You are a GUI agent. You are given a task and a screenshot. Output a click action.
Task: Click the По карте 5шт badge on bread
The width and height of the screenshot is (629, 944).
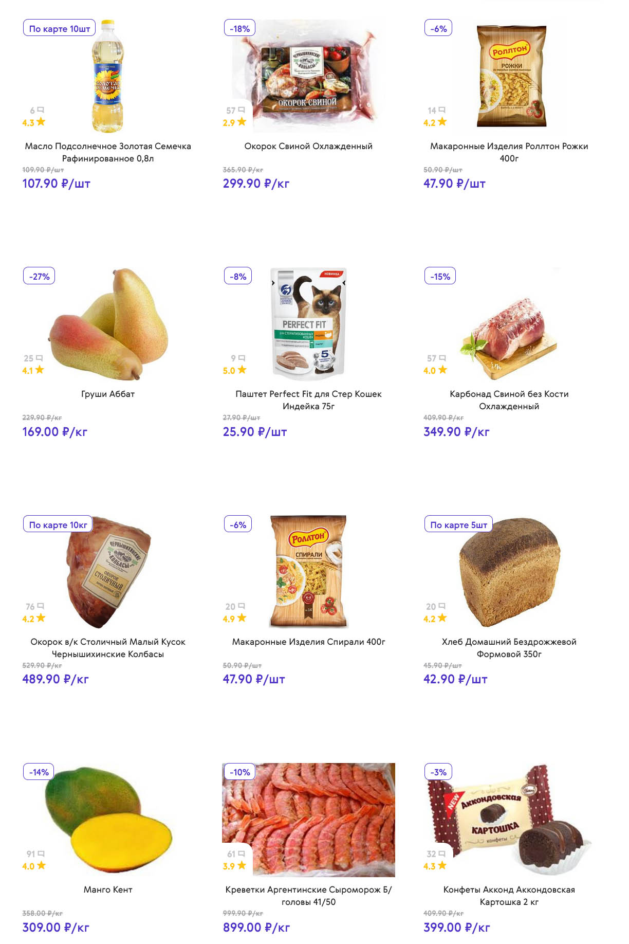458,525
